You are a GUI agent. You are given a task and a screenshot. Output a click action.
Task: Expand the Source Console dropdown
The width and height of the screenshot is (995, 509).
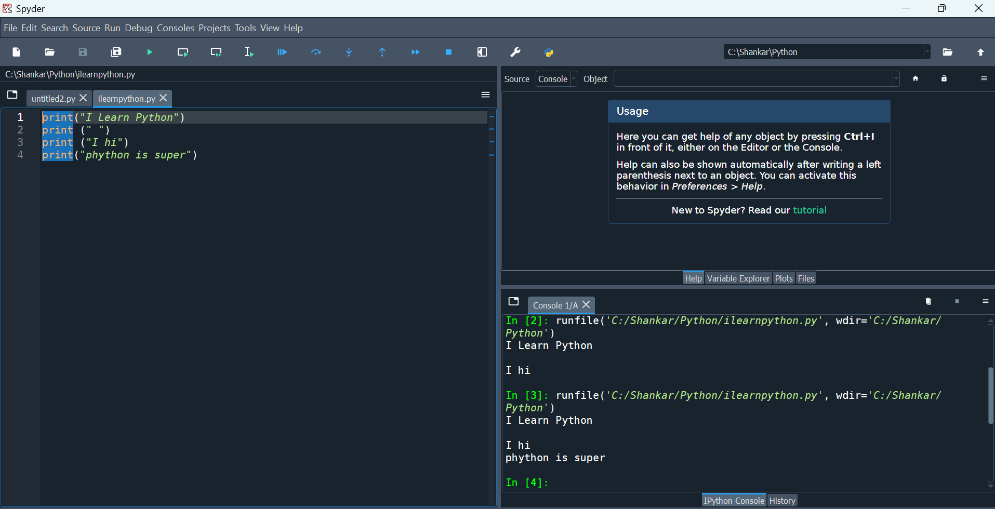556,79
